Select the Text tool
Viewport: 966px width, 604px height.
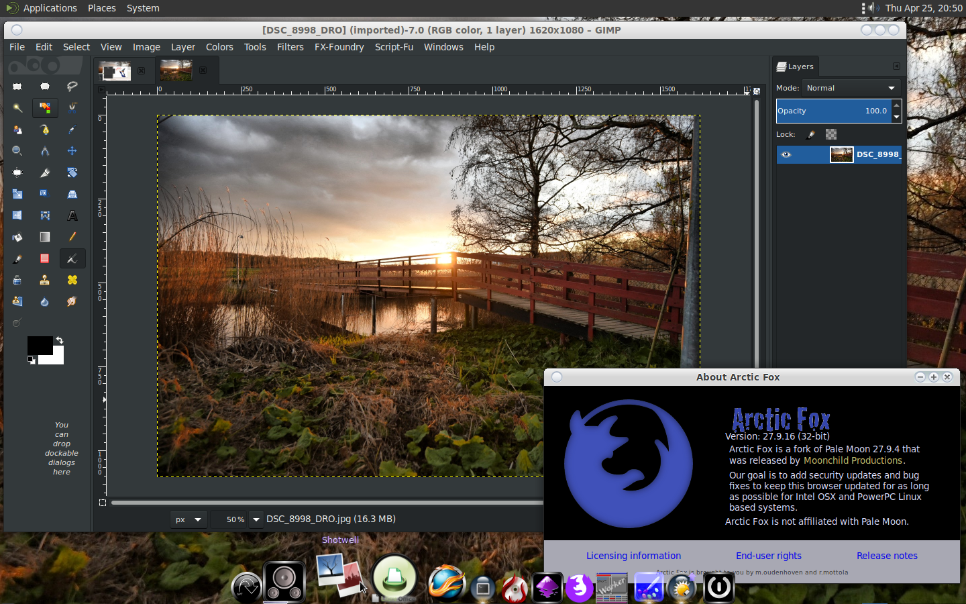(72, 215)
